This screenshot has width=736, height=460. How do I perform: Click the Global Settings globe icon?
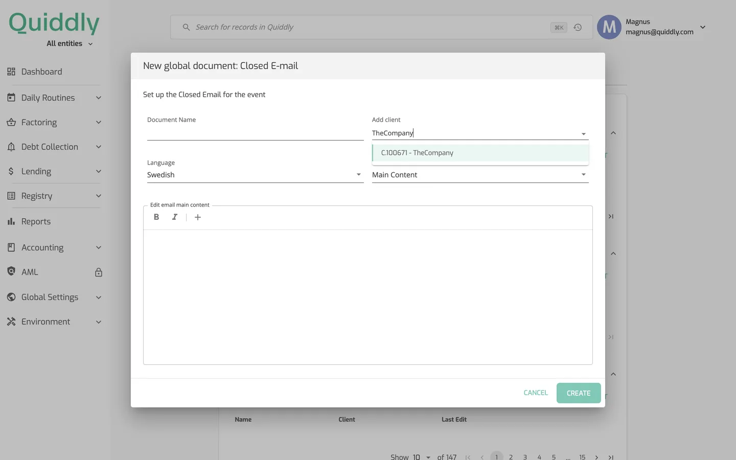[x=11, y=297]
